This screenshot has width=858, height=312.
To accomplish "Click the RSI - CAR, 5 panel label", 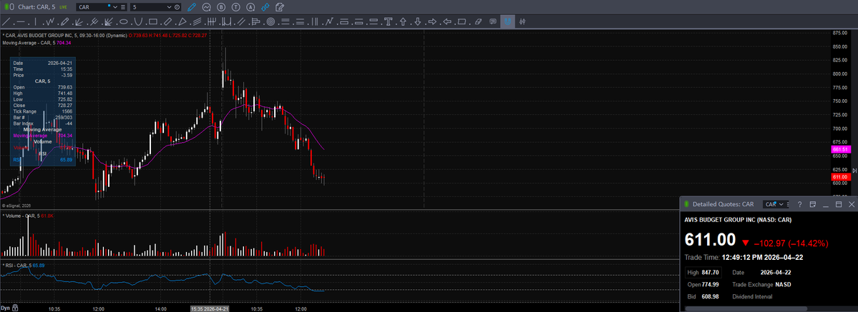I will click(x=16, y=265).
